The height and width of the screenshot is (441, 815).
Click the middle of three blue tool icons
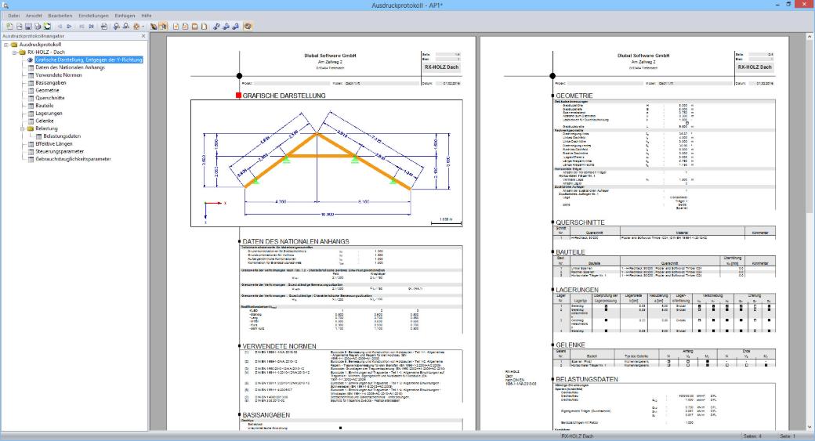(226, 26)
